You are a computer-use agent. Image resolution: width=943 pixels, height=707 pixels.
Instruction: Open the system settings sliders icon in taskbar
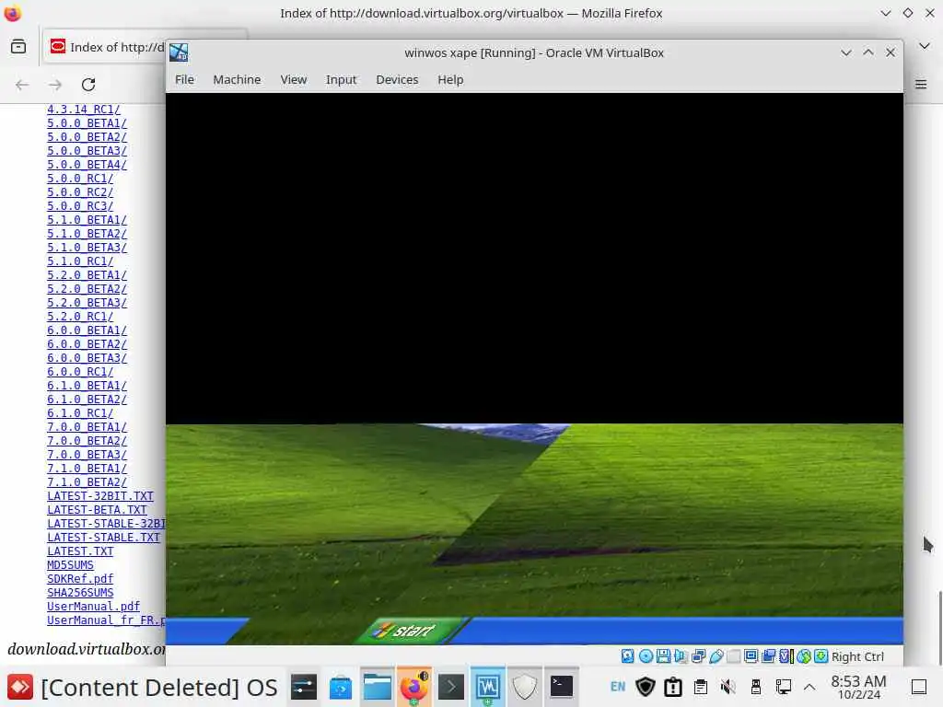pos(304,687)
